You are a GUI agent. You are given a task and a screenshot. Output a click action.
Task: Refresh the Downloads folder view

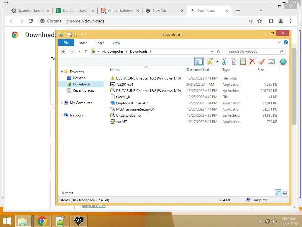[x=219, y=51]
